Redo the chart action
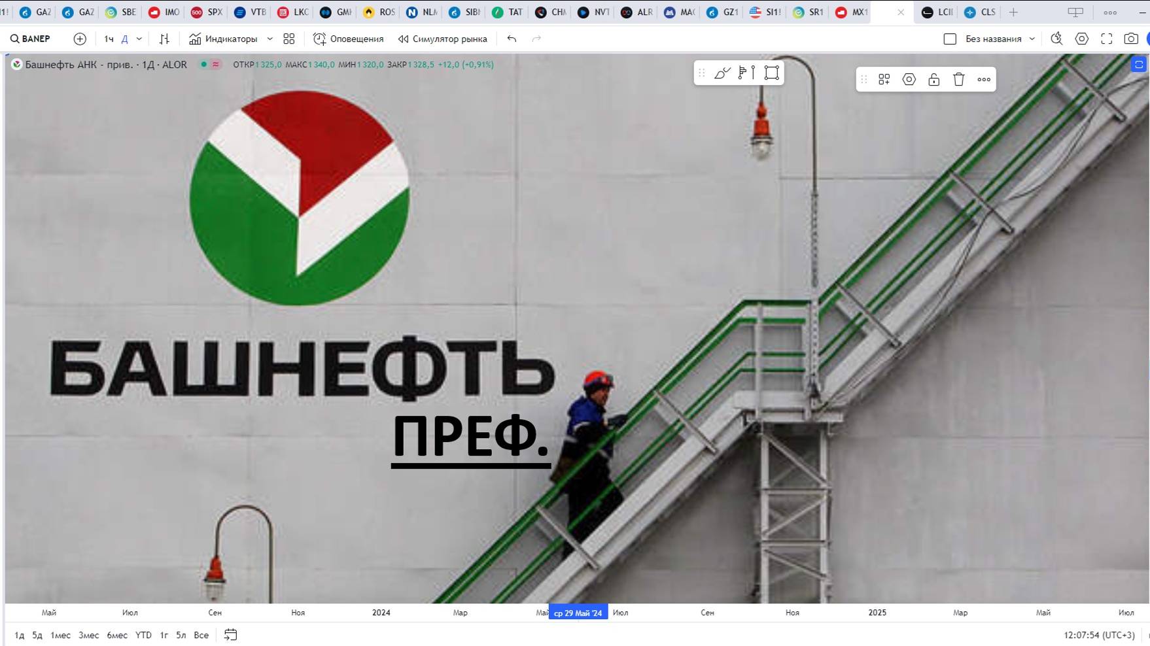This screenshot has width=1150, height=646. pyautogui.click(x=536, y=39)
